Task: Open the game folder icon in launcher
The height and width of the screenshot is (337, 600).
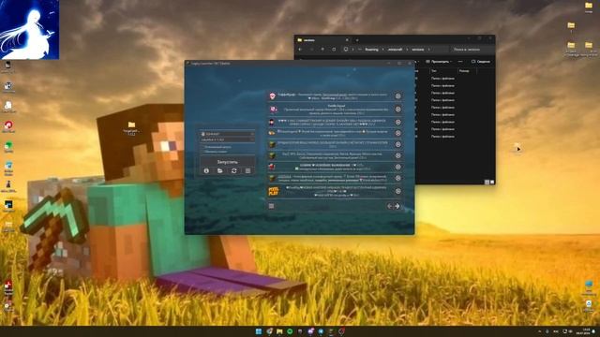Action: (220, 170)
